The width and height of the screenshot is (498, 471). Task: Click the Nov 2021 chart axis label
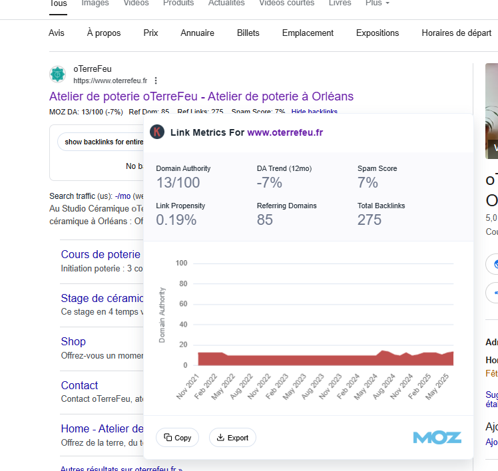coord(187,387)
